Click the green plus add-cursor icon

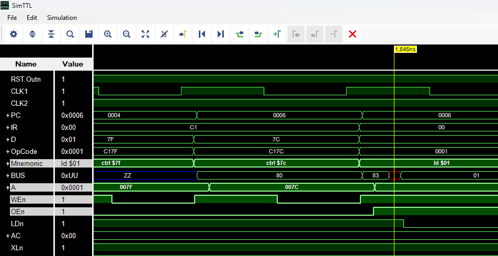pyautogui.click(x=277, y=34)
